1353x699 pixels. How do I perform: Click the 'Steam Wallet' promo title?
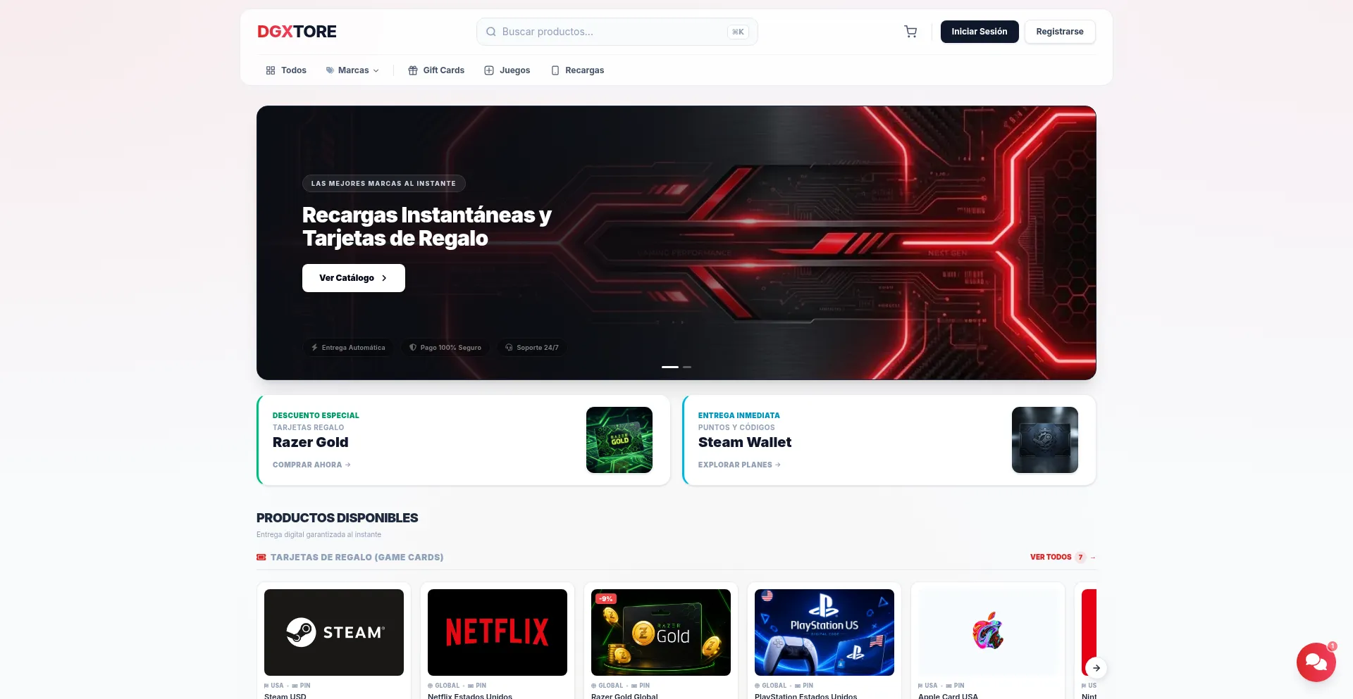click(745, 442)
